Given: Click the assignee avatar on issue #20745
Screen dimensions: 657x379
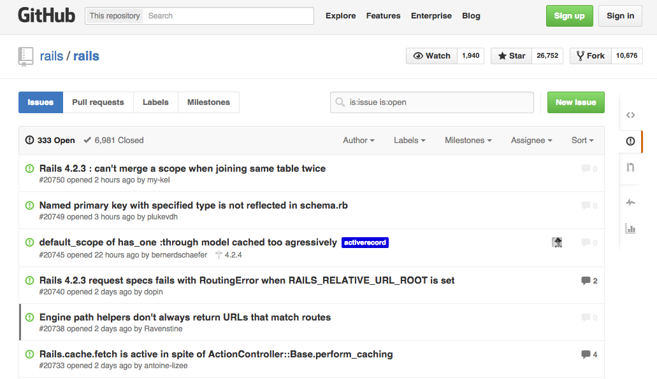Looking at the screenshot, I should click(x=557, y=242).
